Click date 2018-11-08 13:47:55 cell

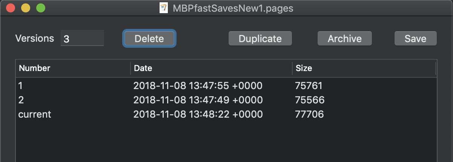[198, 86]
